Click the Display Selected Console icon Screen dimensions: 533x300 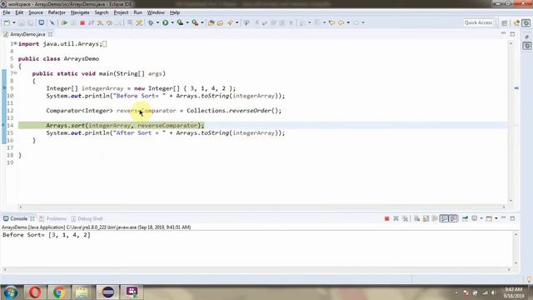coord(474,218)
